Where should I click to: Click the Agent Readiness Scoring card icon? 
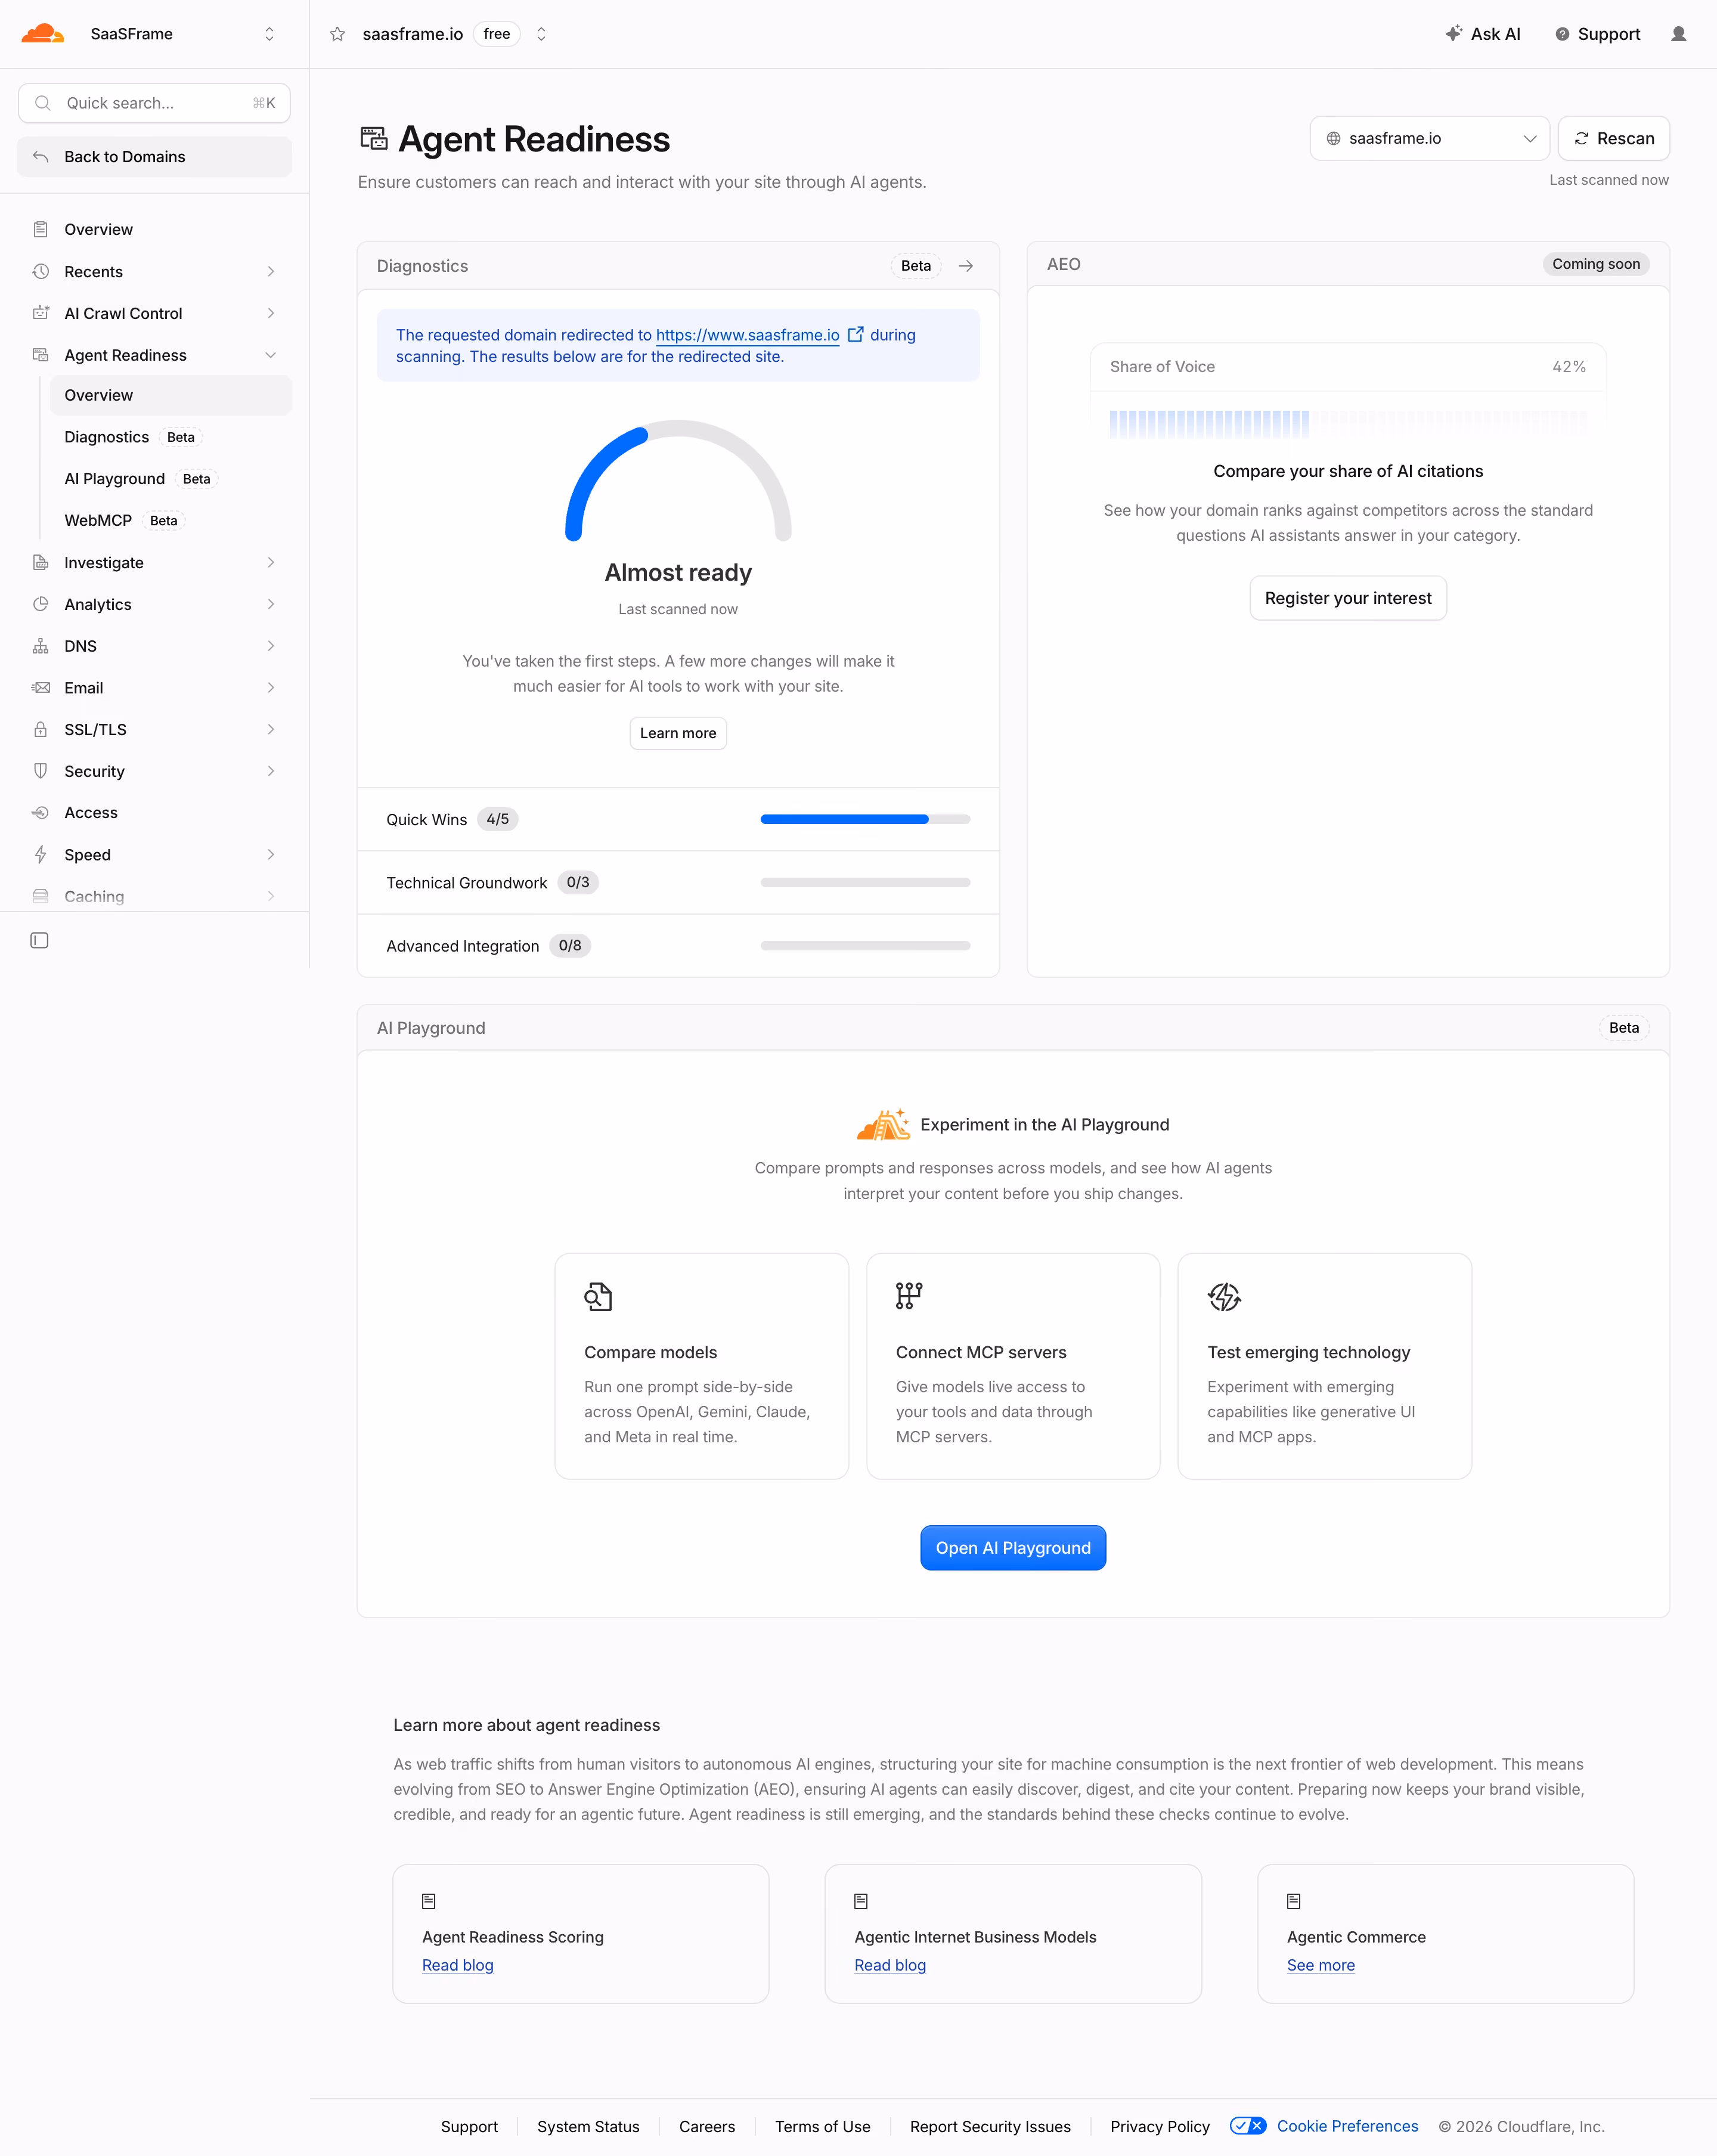click(x=429, y=1901)
